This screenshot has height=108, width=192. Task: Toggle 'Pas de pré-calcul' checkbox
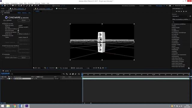coord(18,31)
